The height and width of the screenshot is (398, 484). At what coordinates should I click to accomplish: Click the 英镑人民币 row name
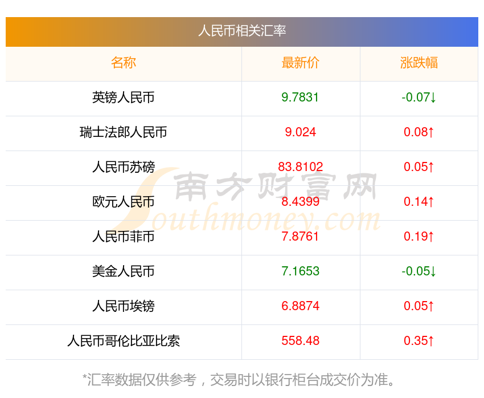tap(124, 98)
